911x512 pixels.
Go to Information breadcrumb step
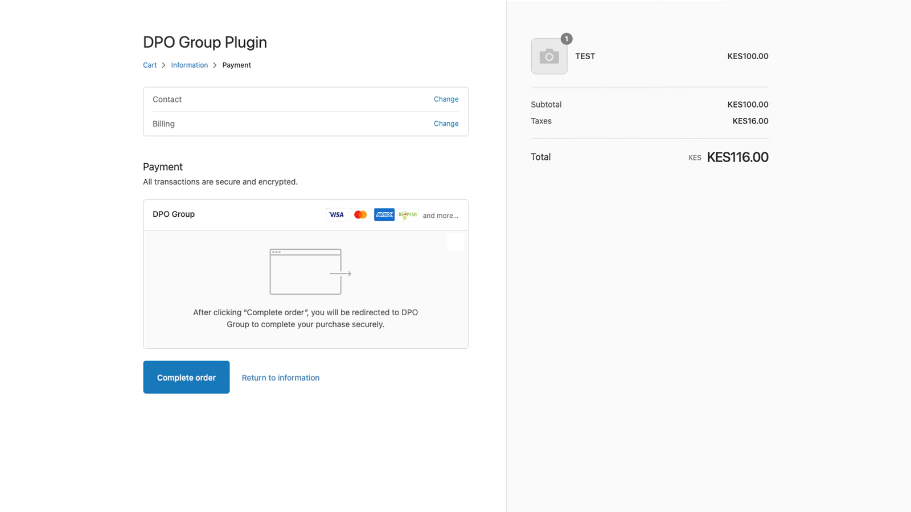click(x=190, y=65)
